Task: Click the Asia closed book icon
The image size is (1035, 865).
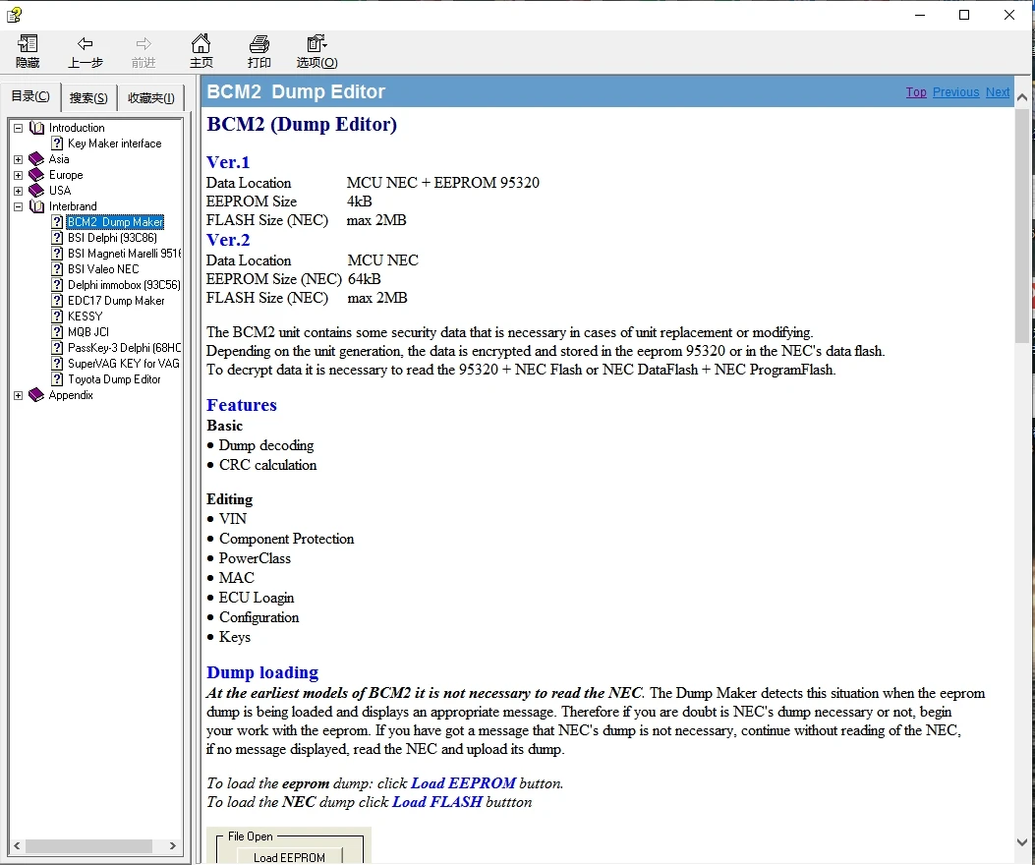Action: click(37, 159)
